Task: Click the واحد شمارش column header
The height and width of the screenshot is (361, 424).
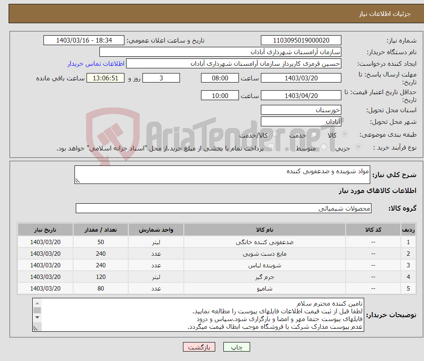Action: pos(156,229)
